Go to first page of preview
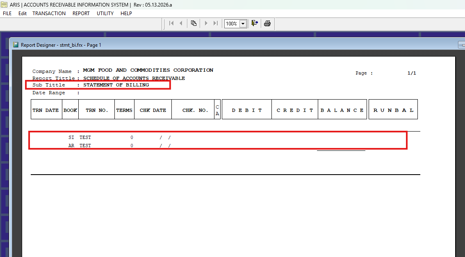Image resolution: width=465 pixels, height=257 pixels. [171, 23]
